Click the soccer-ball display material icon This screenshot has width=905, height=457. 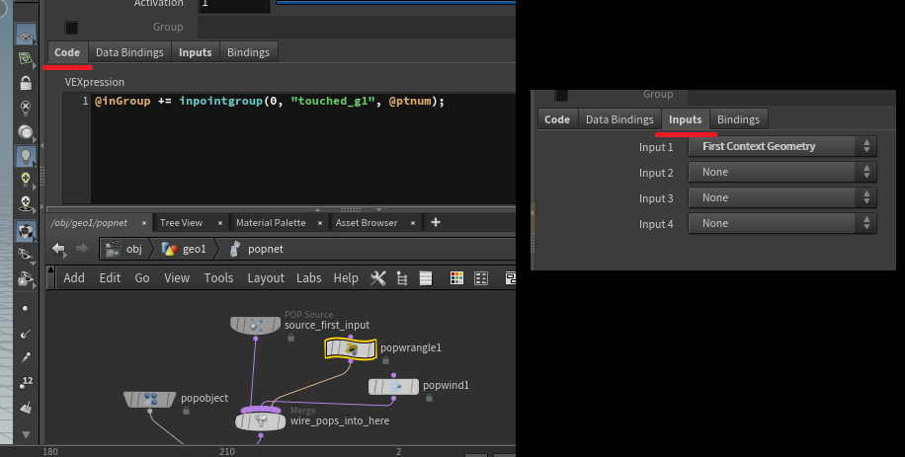(x=26, y=231)
